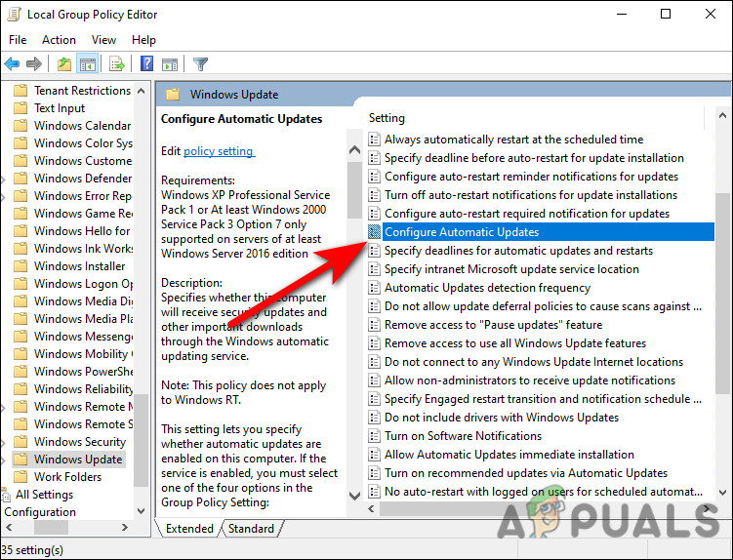Click the Export List toolbar icon
Image resolution: width=733 pixels, height=560 pixels.
click(x=116, y=63)
